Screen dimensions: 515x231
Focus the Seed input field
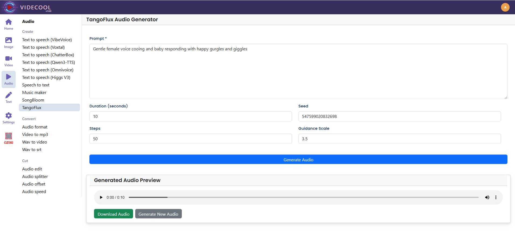point(399,116)
